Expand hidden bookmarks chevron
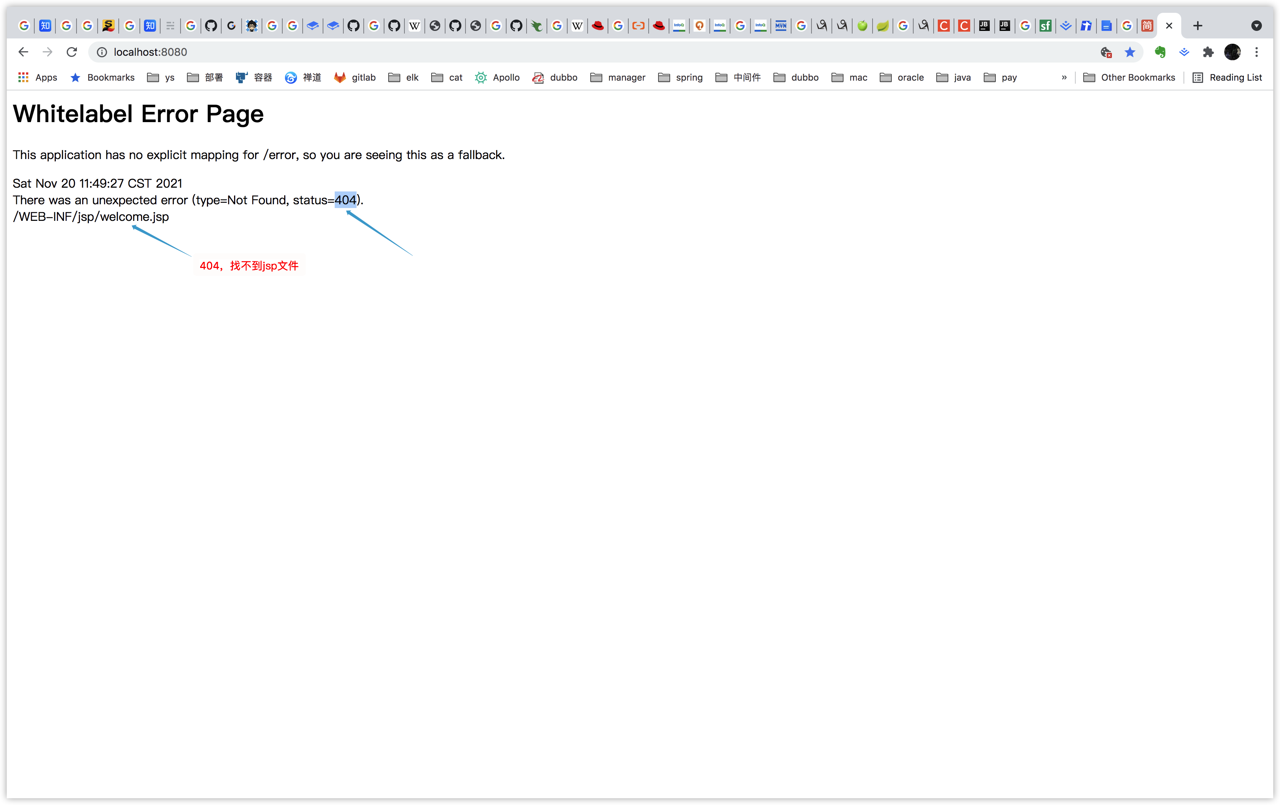Viewport: 1280px width, 805px height. [1064, 78]
